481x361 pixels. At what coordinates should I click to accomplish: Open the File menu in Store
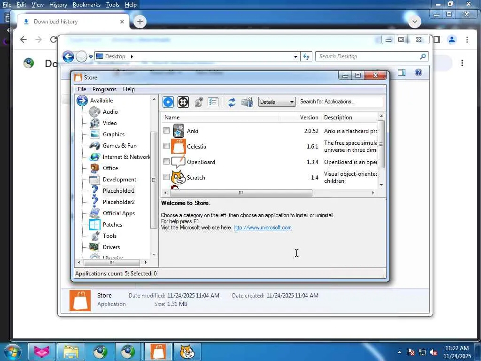[x=82, y=89]
